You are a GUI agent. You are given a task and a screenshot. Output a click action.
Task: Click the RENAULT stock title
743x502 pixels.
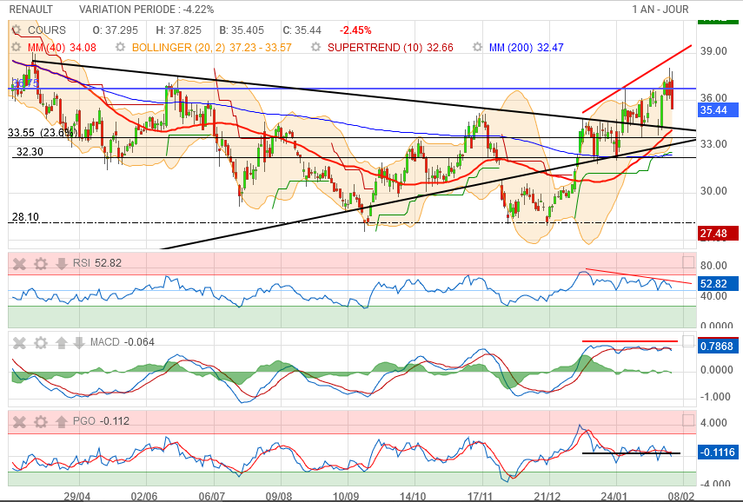31,9
